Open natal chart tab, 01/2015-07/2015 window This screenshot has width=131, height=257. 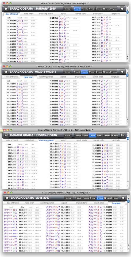tap(29, 77)
